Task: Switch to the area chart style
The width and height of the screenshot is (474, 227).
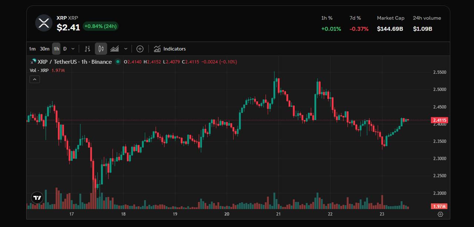Action: point(114,49)
